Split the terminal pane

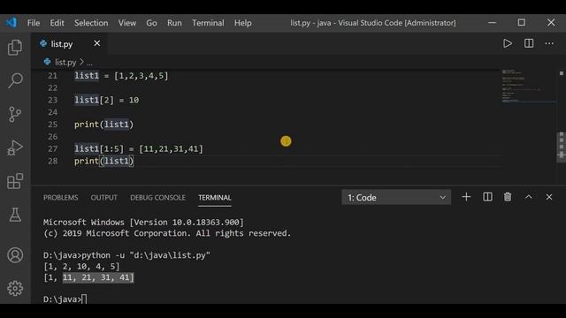[x=487, y=197]
